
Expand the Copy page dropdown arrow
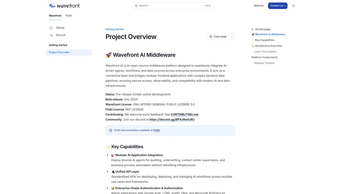[232, 37]
